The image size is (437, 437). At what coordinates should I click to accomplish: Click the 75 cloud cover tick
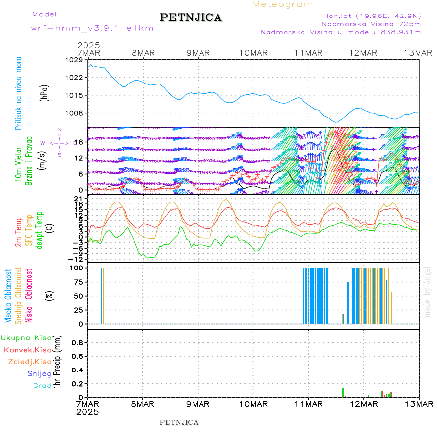79,282
